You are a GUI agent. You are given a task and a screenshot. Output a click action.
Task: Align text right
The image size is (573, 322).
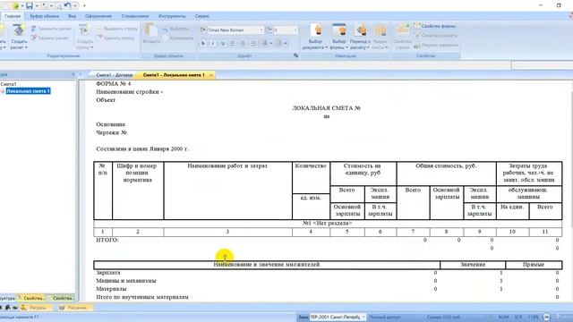click(253, 44)
